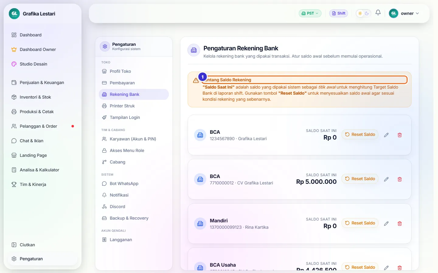The width and height of the screenshot is (438, 273).
Task: Click the bank icon beside BCA 7710000012
Action: click(200, 179)
